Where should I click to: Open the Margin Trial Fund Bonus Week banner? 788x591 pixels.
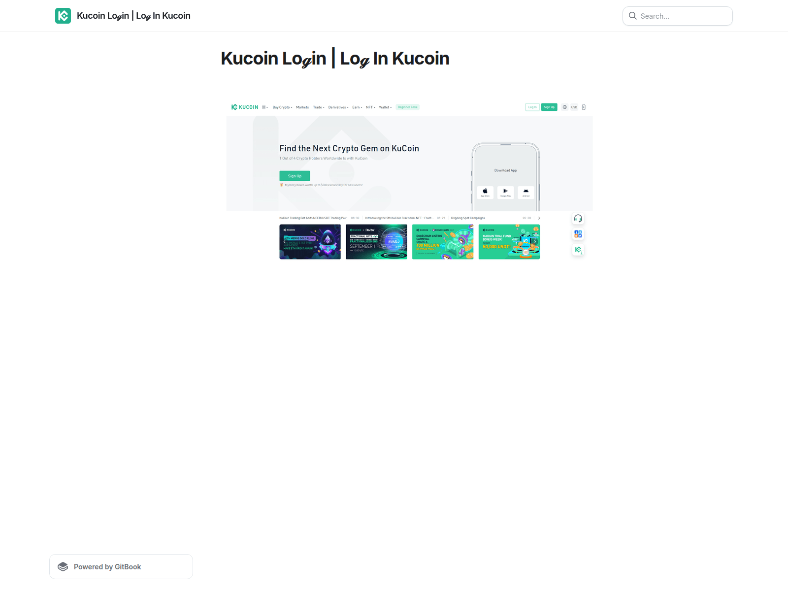pos(509,242)
